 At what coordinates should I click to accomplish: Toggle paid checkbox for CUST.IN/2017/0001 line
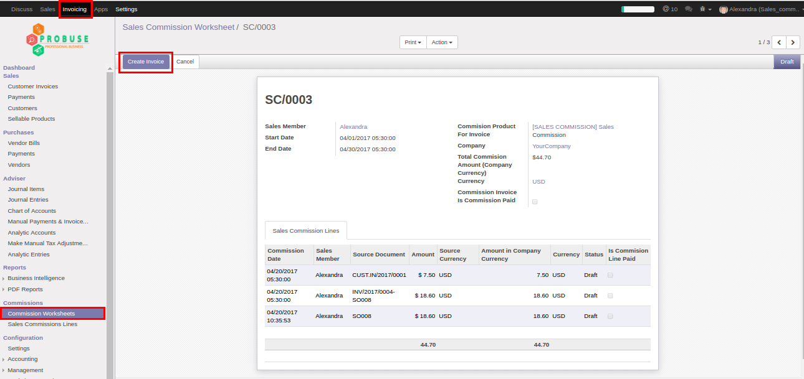610,275
